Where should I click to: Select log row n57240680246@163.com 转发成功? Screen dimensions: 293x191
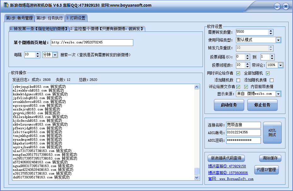(x=40, y=162)
